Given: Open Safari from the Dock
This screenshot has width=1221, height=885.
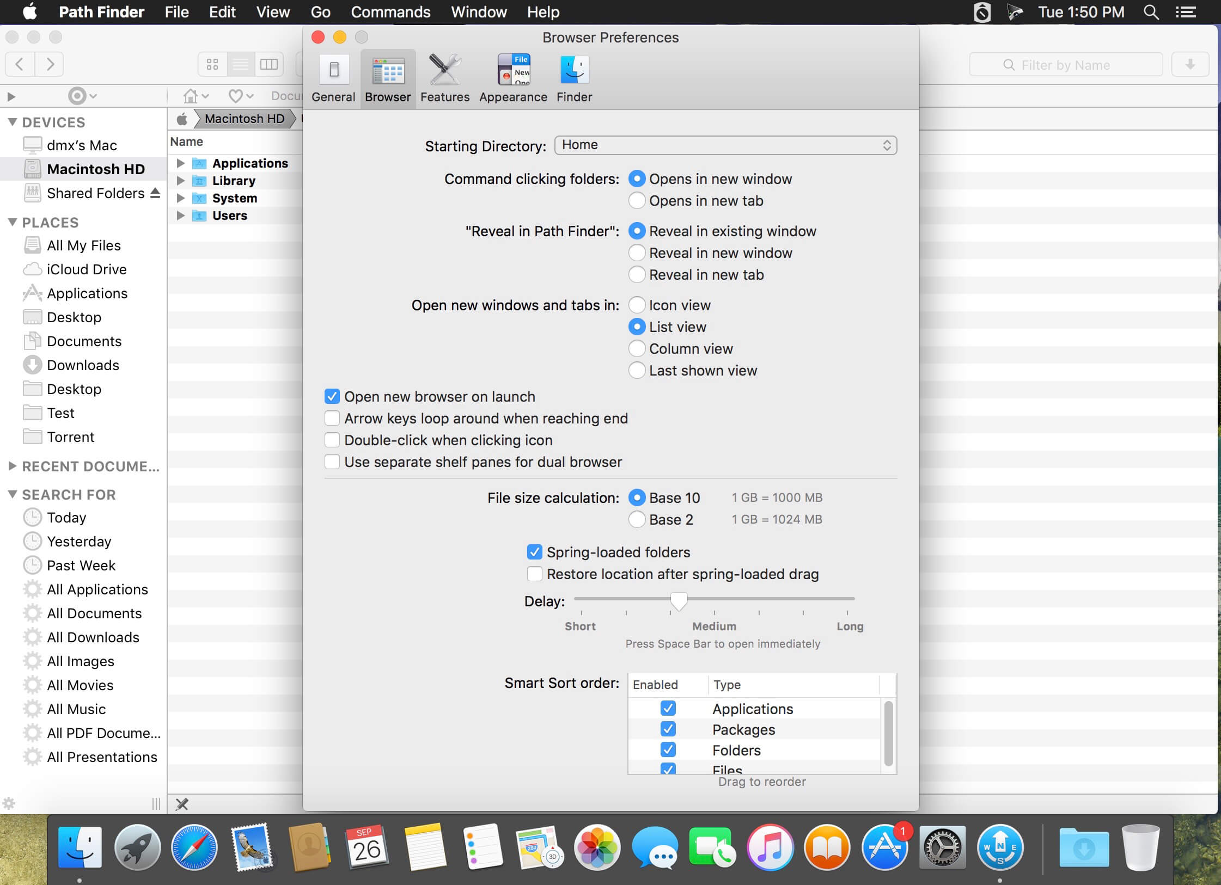Looking at the screenshot, I should 194,848.
